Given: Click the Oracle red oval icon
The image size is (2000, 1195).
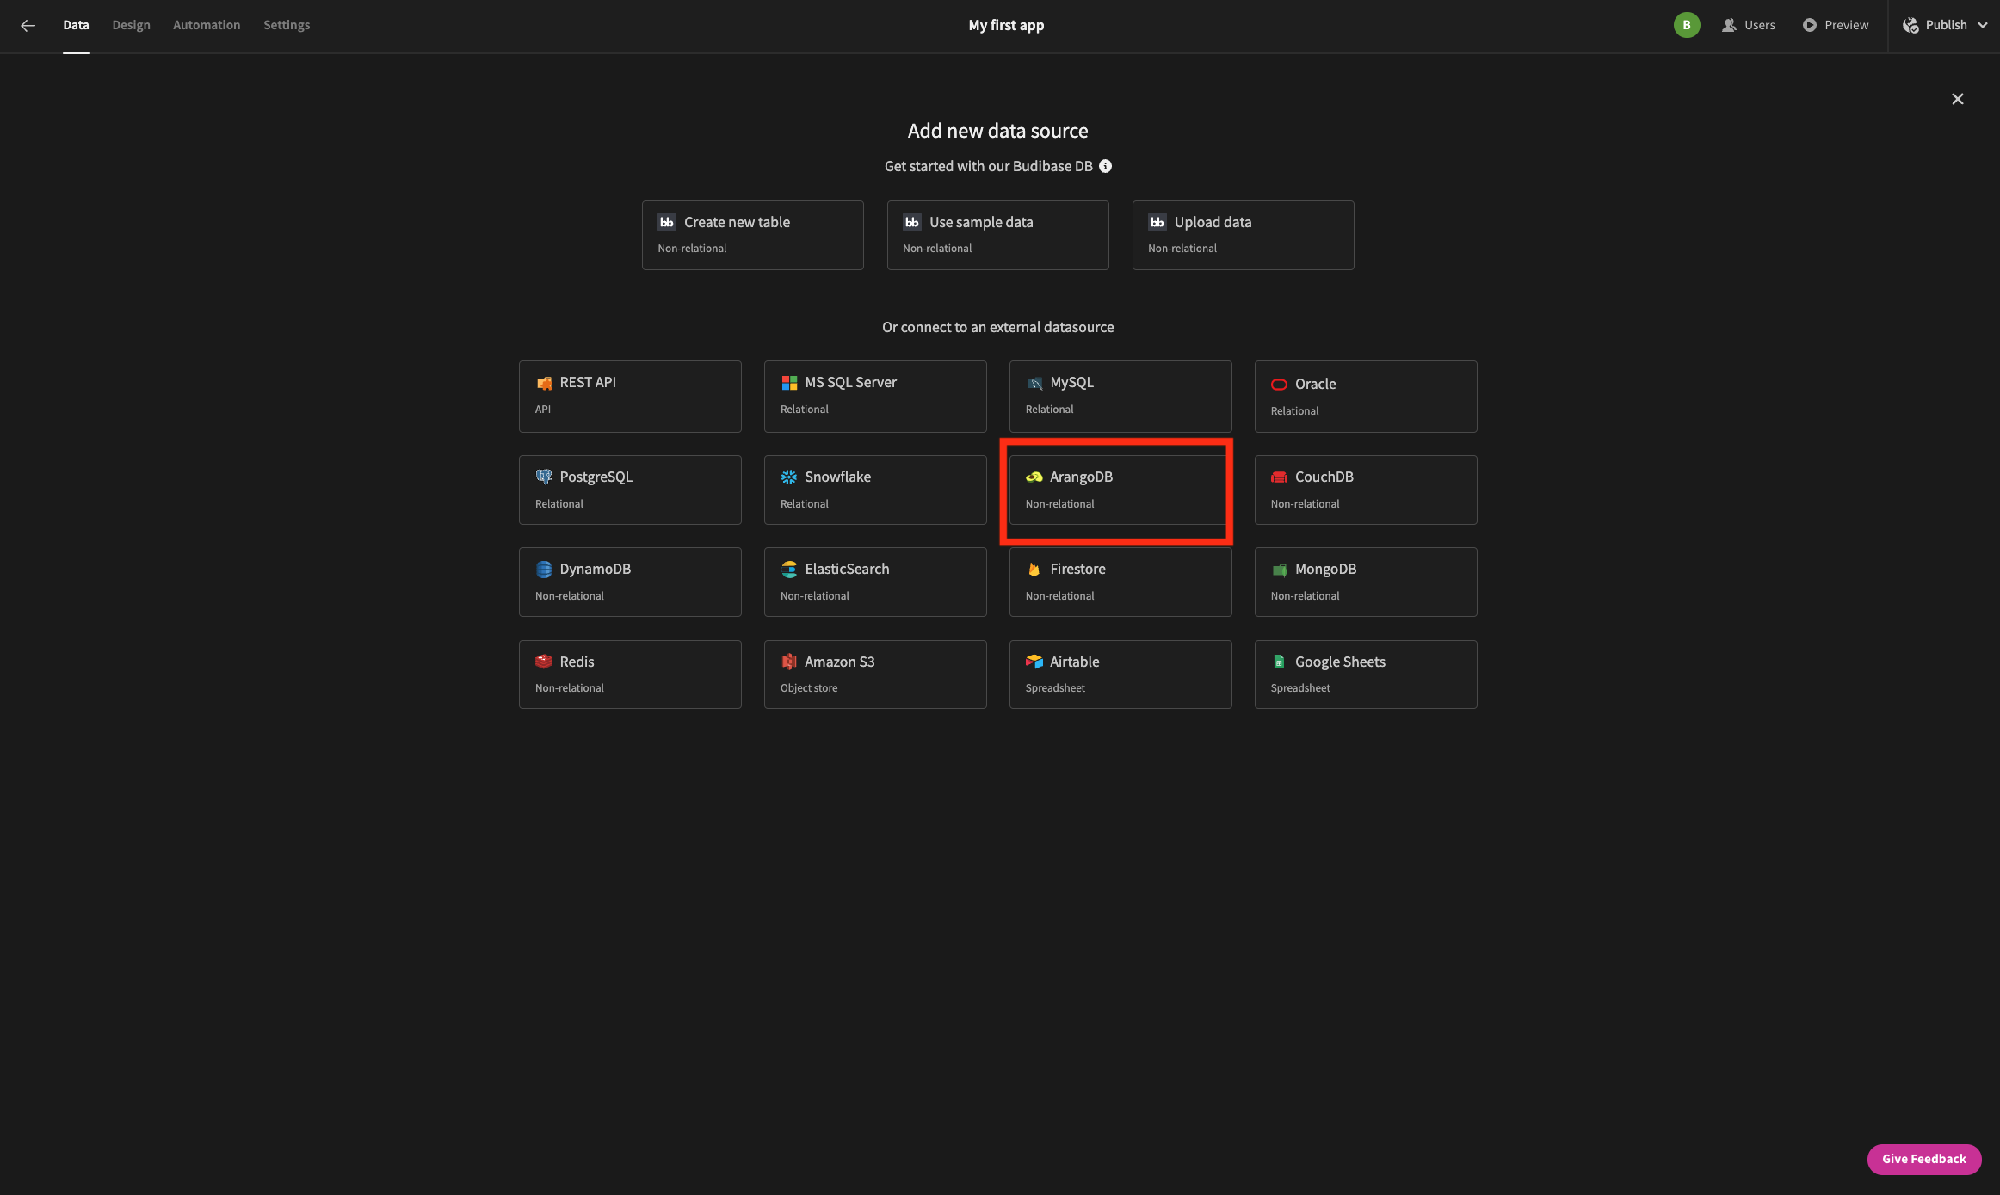Looking at the screenshot, I should click(x=1279, y=385).
